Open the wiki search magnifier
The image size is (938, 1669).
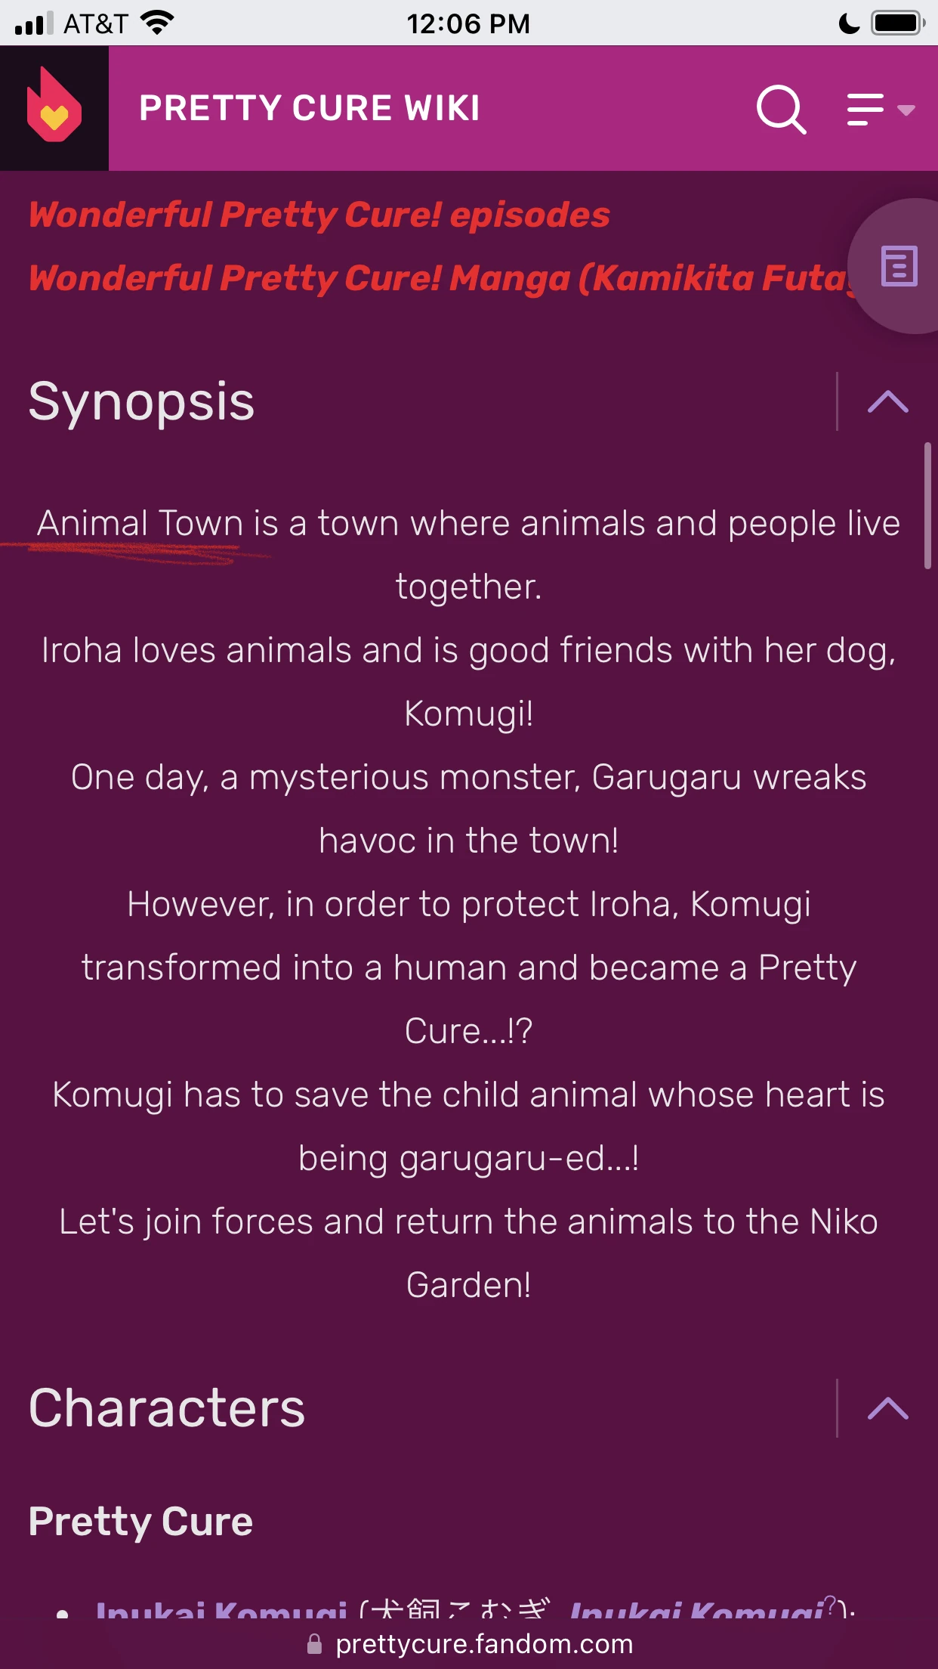click(x=781, y=110)
